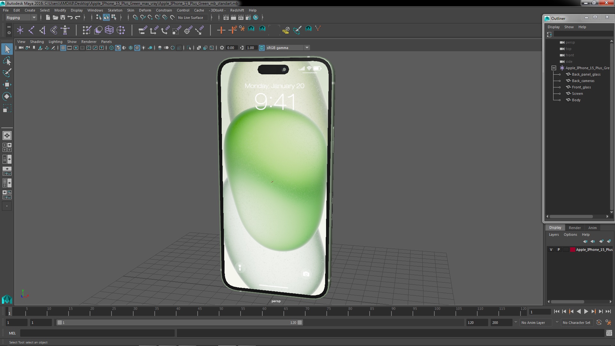Select the arrow Select Tool in toolbox
Screen dimensions: 615x346
pyautogui.click(x=7, y=49)
